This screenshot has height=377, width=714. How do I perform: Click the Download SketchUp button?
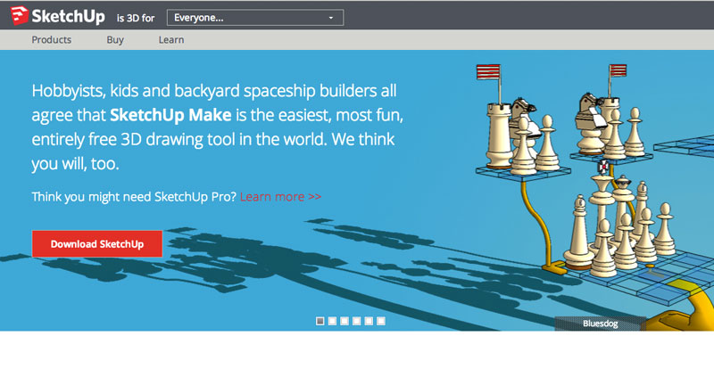(97, 243)
